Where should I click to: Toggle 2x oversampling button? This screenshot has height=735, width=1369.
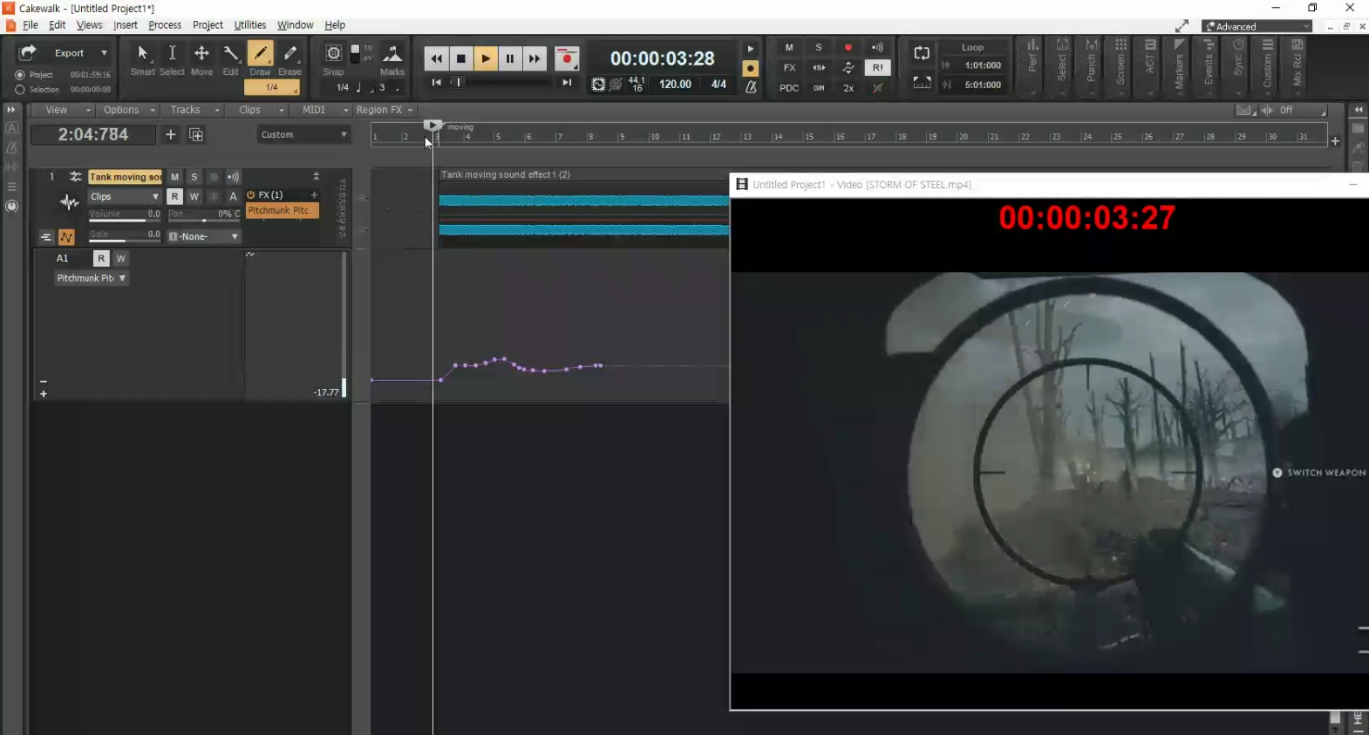tap(848, 88)
